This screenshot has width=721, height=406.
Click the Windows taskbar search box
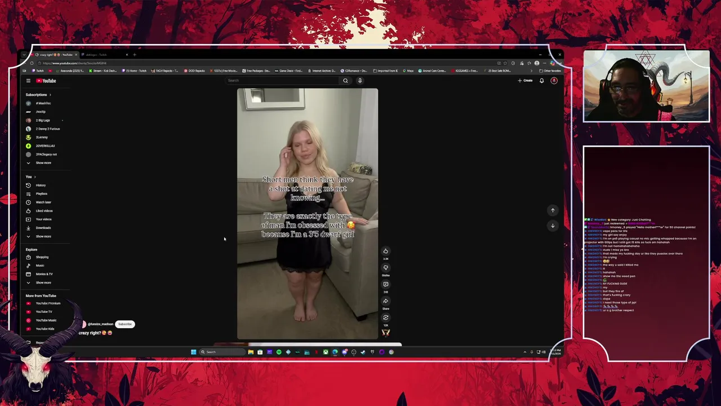click(222, 352)
